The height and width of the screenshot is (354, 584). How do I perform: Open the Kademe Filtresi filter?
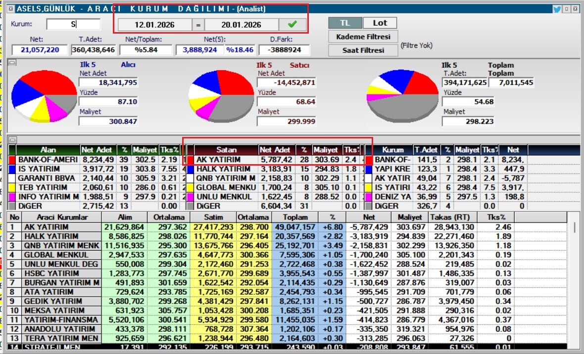click(363, 37)
